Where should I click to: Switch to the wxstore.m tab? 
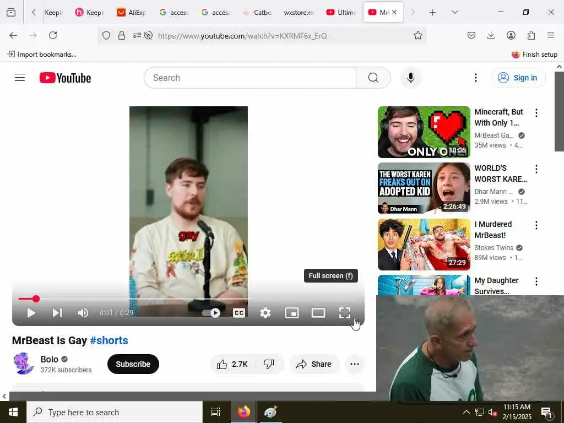pos(299,12)
